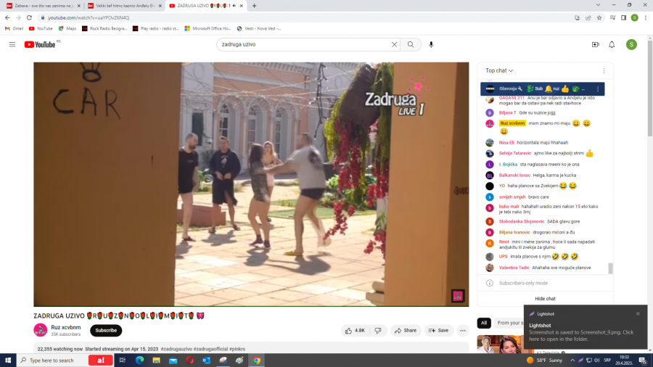
Task: Dislike the video with thumbs down
Action: [x=377, y=330]
